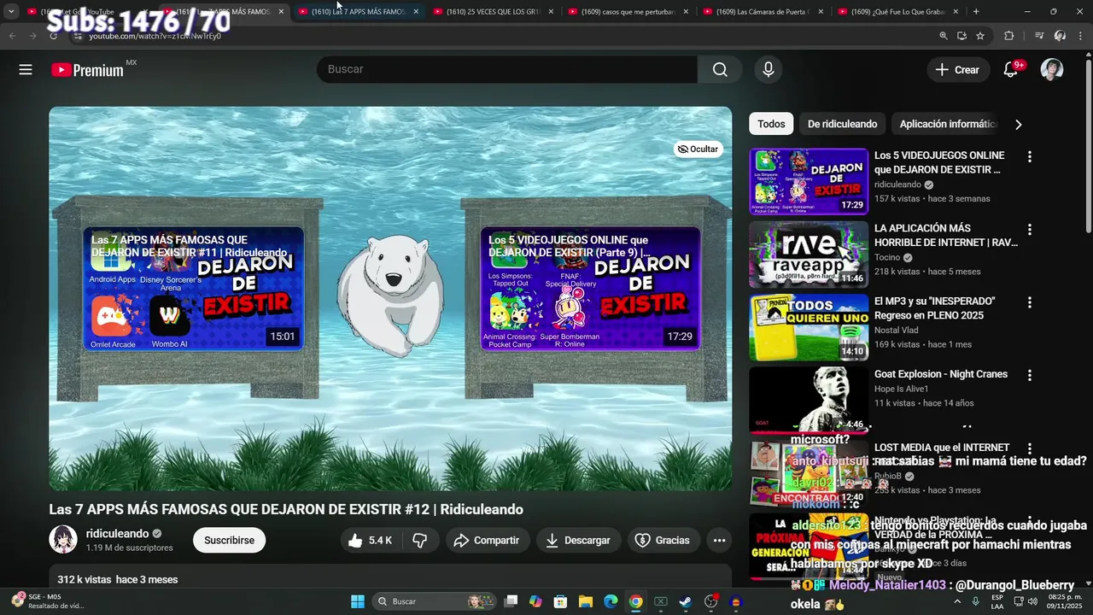Open File Explorer from the taskbar
Image resolution: width=1093 pixels, height=615 pixels.
[586, 601]
